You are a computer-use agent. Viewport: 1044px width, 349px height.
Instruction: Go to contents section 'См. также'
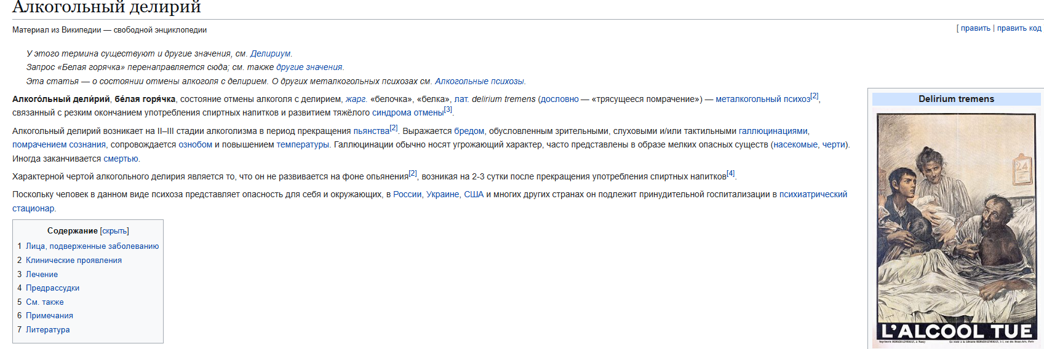(45, 302)
